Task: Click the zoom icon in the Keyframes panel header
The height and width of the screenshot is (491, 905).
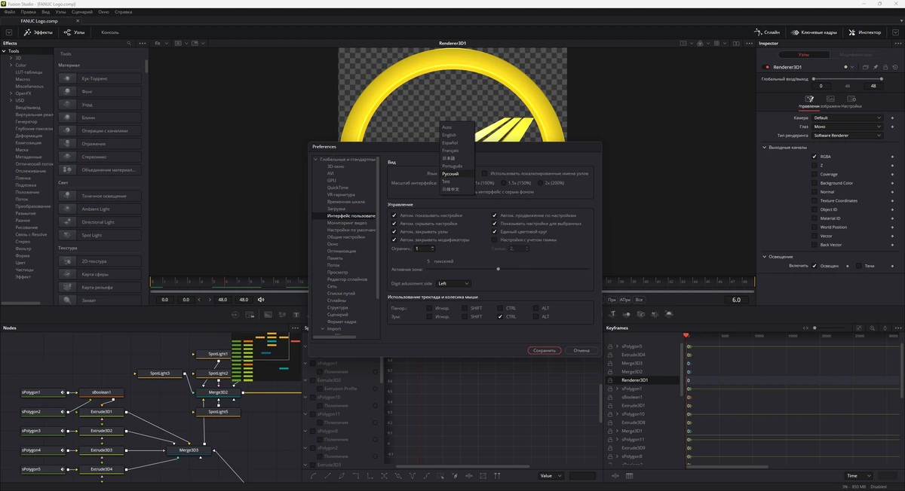Action: (x=871, y=328)
